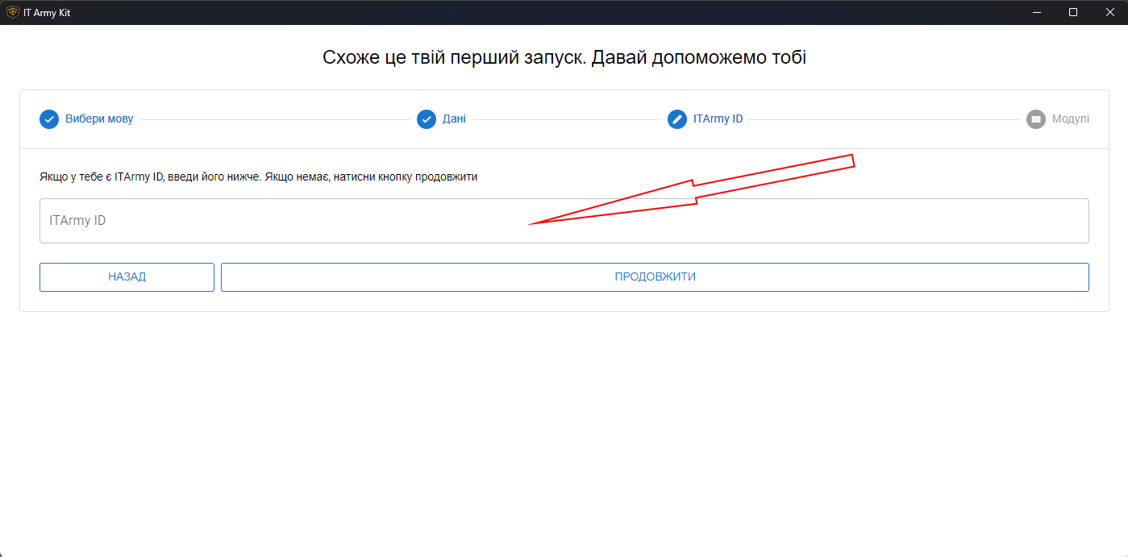Switch to the Дані step
1128x557 pixels.
tap(454, 118)
